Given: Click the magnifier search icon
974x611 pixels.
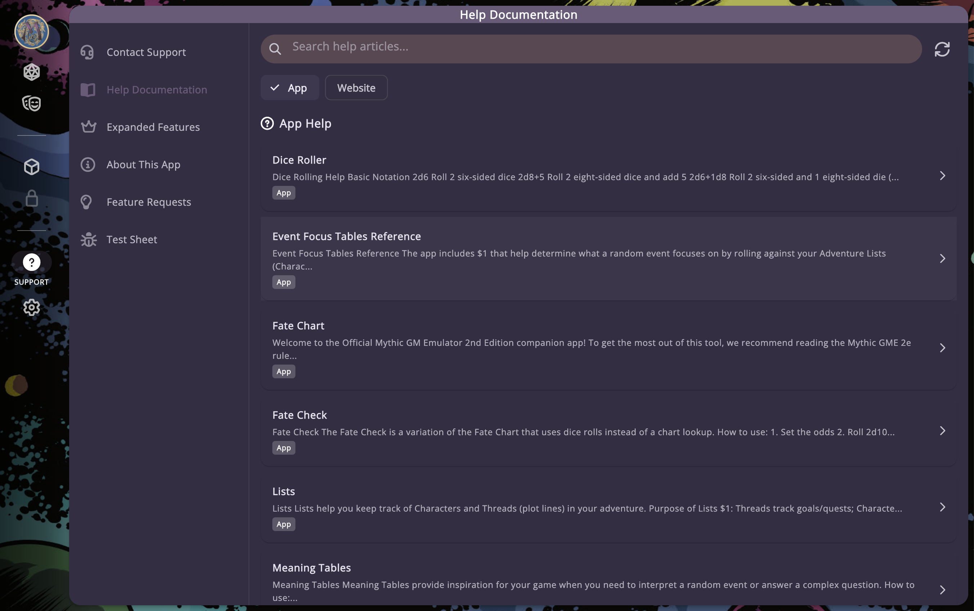Looking at the screenshot, I should (x=275, y=49).
